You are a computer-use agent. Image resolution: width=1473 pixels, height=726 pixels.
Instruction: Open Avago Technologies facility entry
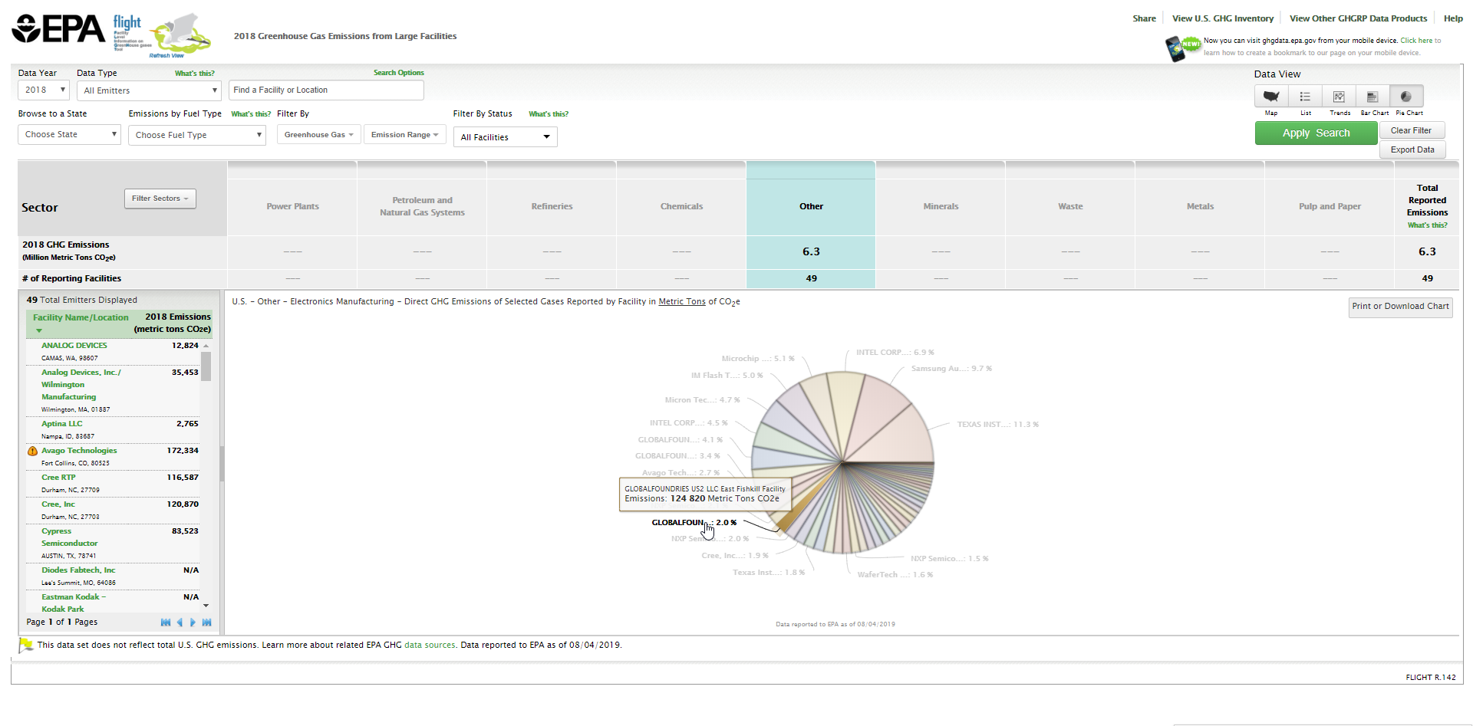click(79, 451)
